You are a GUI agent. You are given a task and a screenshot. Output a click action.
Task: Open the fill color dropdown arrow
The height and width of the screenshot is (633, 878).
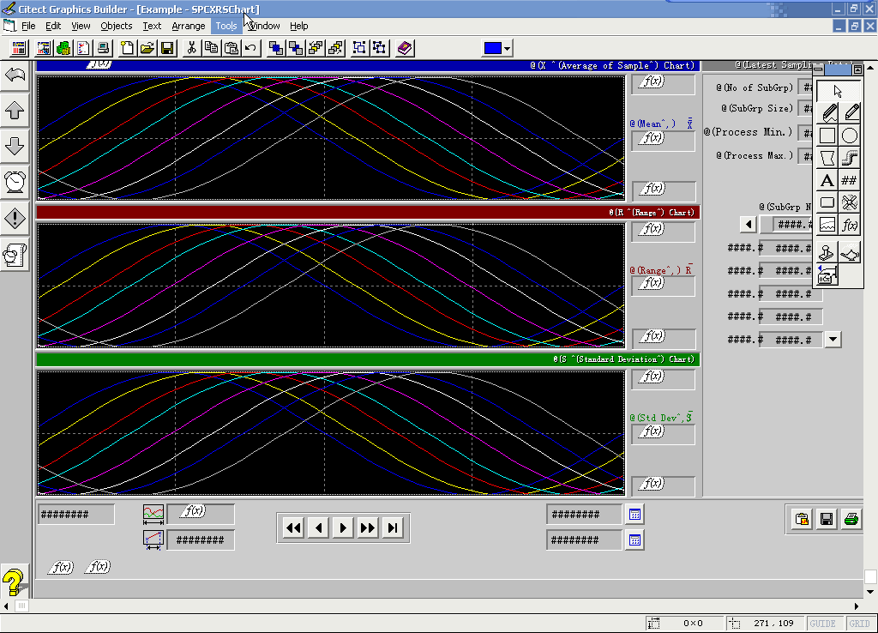pyautogui.click(x=507, y=48)
